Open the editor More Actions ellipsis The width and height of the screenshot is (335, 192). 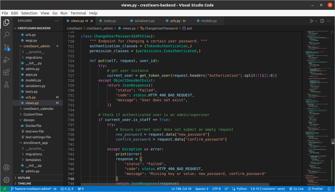click(329, 21)
